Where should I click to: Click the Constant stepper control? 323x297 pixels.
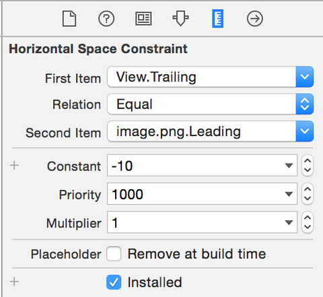tap(308, 165)
